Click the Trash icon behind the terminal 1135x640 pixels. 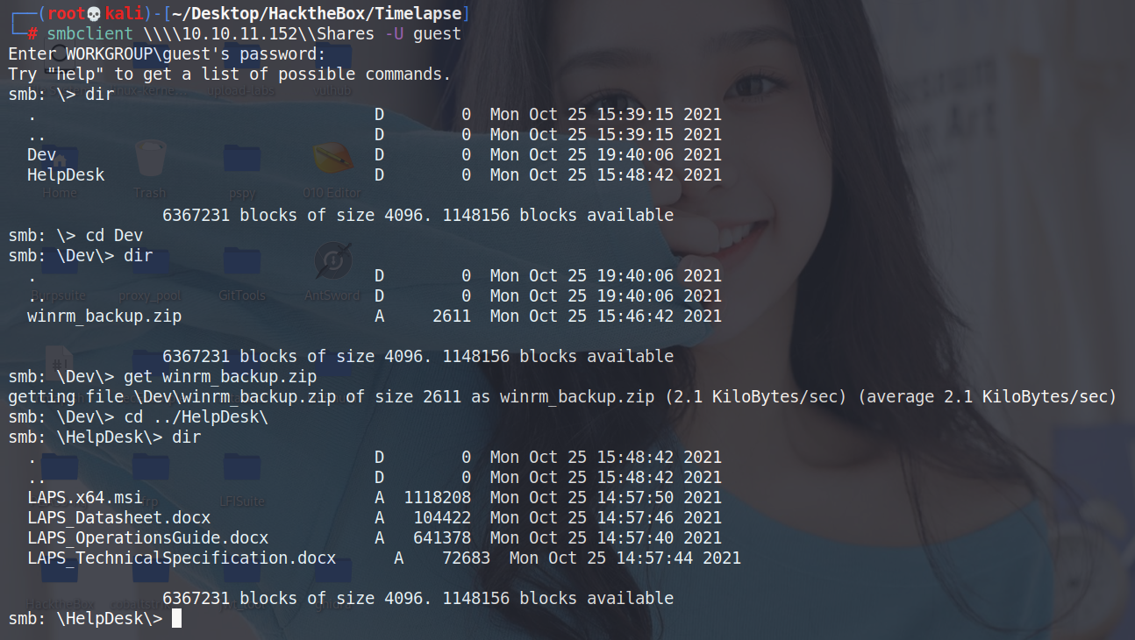pyautogui.click(x=150, y=160)
